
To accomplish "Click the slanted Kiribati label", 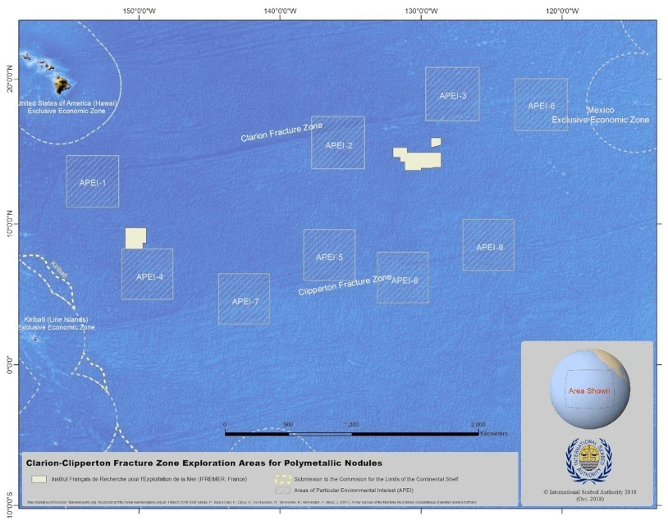I will coord(59,271).
